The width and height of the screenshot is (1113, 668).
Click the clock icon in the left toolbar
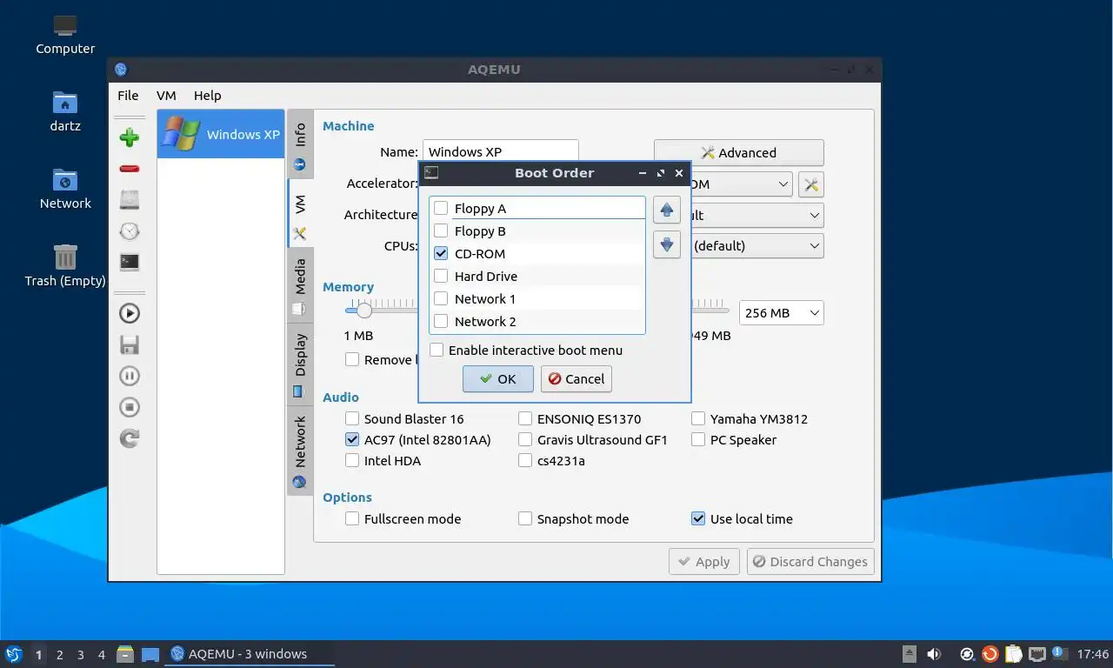coord(130,230)
